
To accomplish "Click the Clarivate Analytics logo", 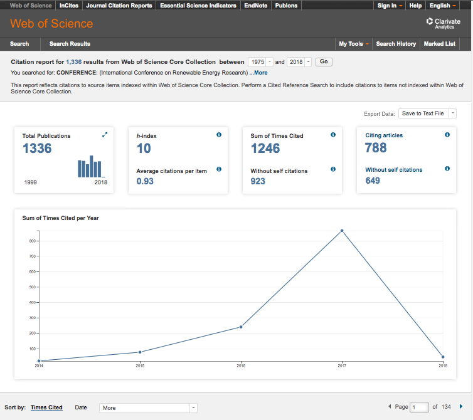I will [x=443, y=23].
